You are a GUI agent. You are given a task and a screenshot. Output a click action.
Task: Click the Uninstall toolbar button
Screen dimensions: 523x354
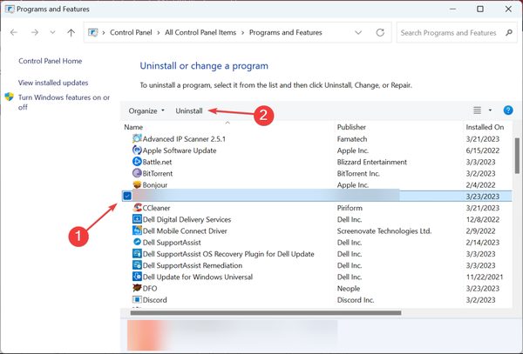[189, 110]
